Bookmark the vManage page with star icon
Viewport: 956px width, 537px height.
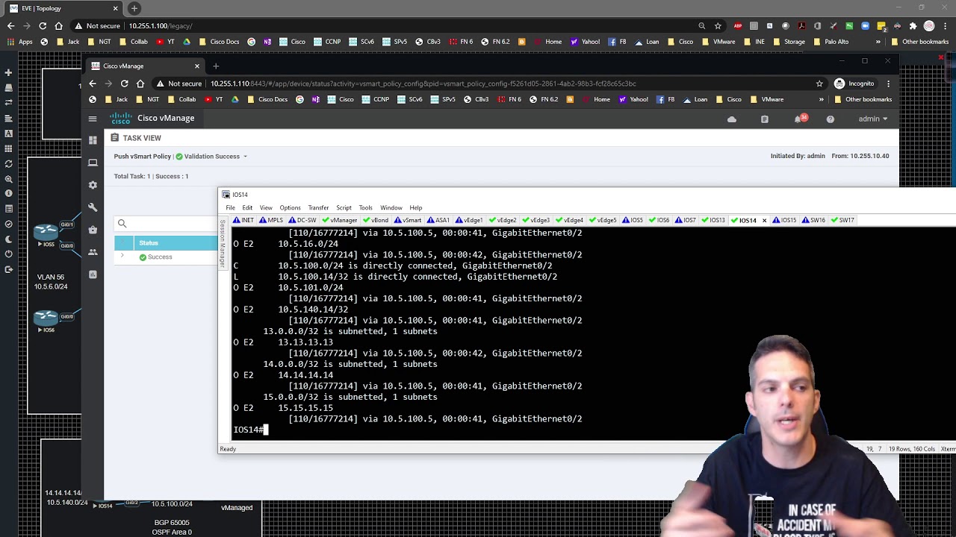819,84
